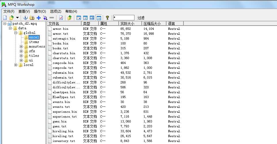Click the MPQ Workshop title bar app icon
This screenshot has width=277, height=144.
(x=4, y=5)
